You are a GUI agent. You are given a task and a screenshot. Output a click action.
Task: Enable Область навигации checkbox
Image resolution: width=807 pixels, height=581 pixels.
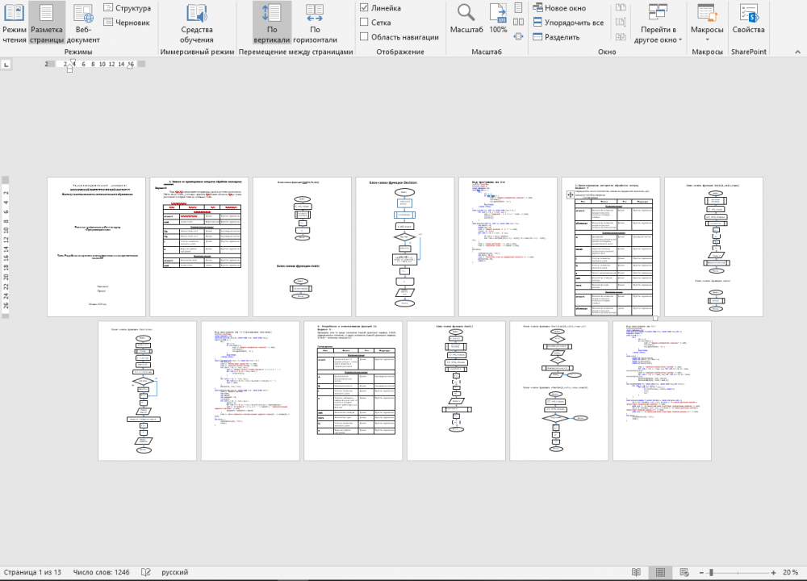click(x=365, y=37)
